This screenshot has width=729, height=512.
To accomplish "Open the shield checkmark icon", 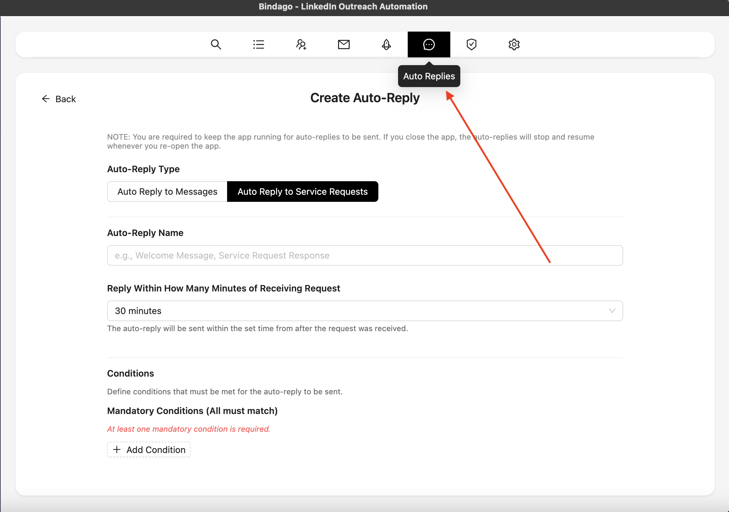I will tap(471, 44).
